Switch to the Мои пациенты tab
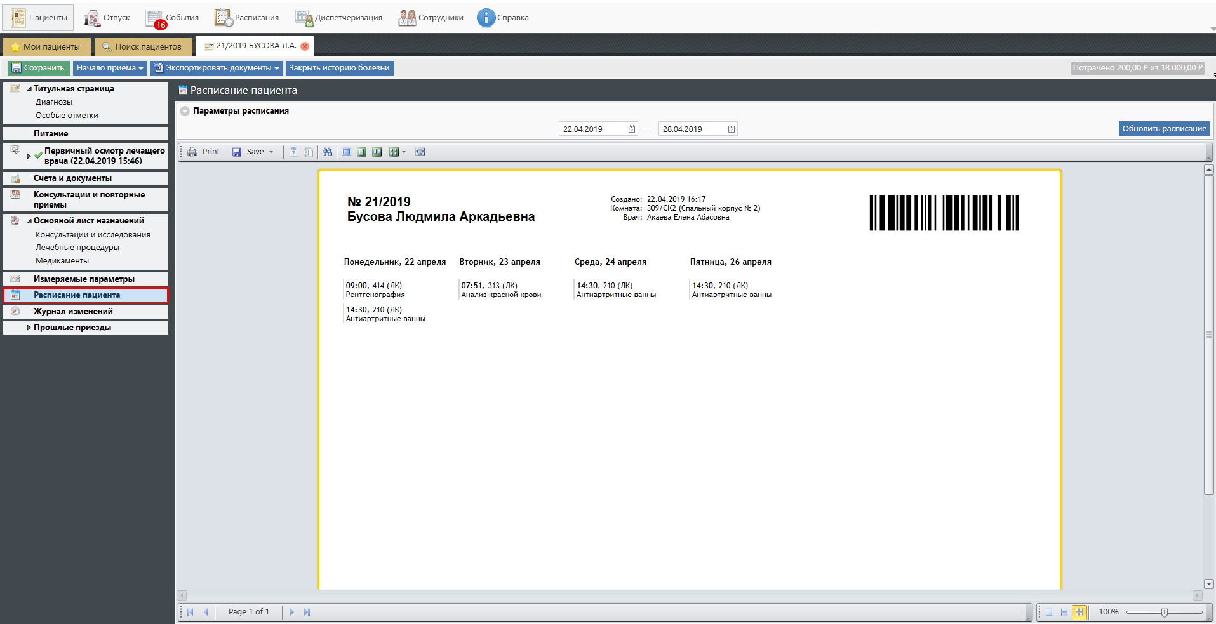The width and height of the screenshot is (1216, 624). click(46, 46)
